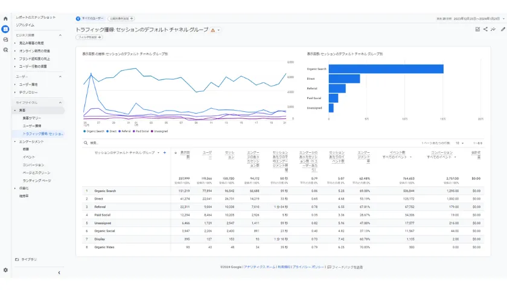The height and width of the screenshot is (290, 507).
Task: Open the Explore icon in left rail
Action: [5, 39]
